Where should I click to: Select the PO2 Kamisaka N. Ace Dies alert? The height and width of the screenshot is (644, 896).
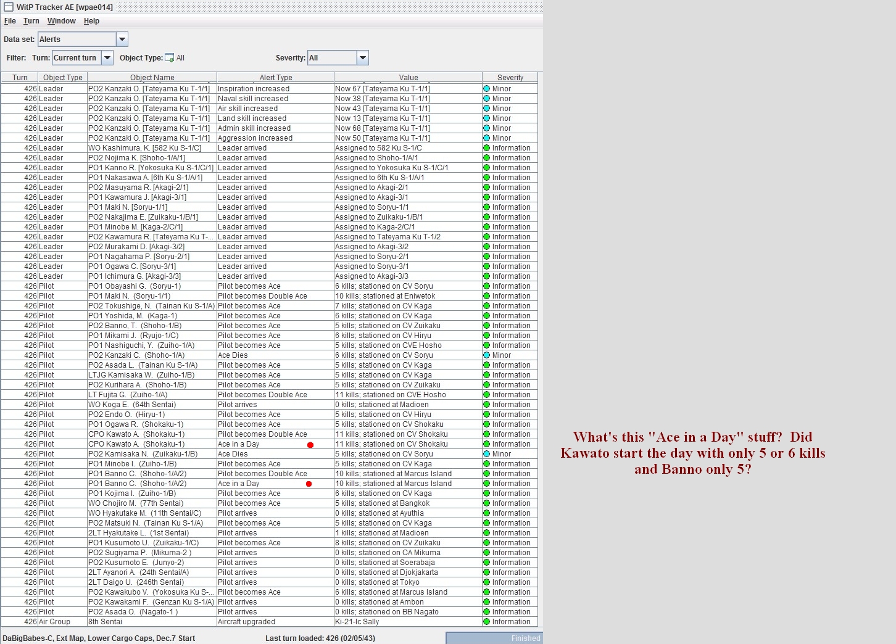point(269,454)
